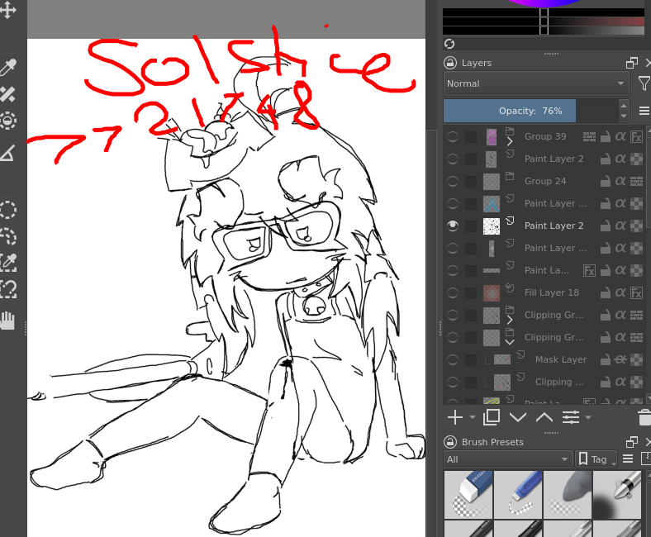Select the Fill Layer 18 row

[545, 292]
